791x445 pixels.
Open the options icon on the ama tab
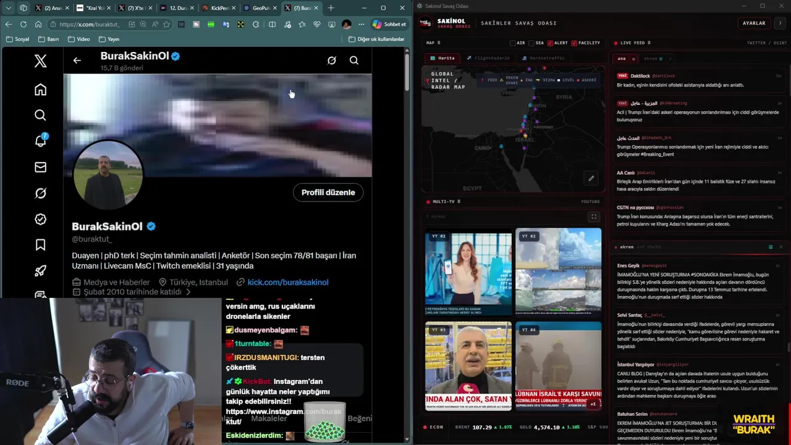(635, 59)
